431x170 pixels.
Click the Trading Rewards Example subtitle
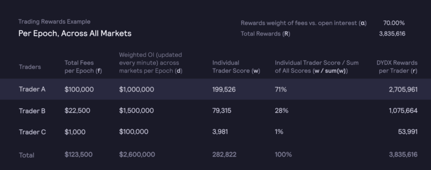click(54, 22)
